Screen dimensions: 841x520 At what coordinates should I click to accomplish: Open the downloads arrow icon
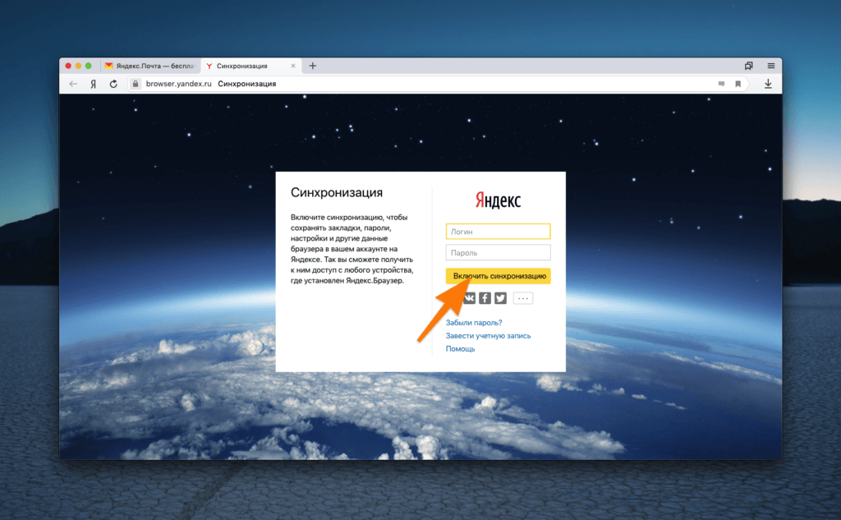click(x=768, y=84)
